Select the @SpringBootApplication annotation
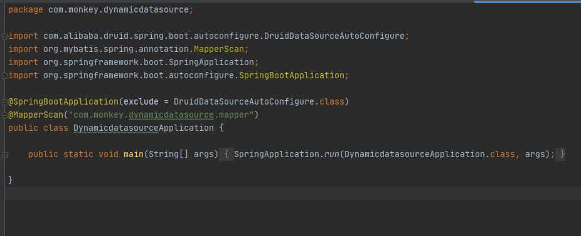 tap(63, 101)
